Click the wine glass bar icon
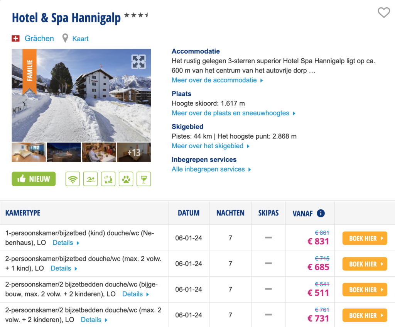The width and height of the screenshot is (395, 327). click(143, 179)
